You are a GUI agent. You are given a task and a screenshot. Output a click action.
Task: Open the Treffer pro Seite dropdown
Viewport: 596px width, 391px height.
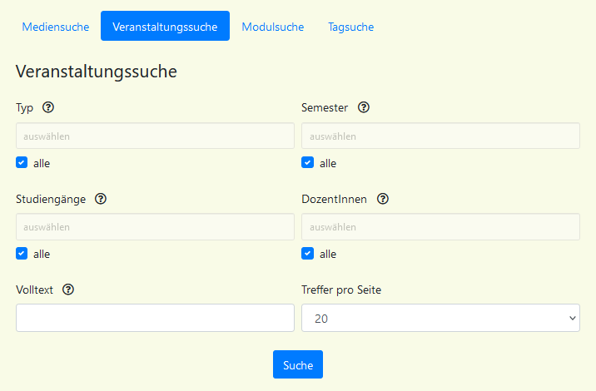[440, 318]
